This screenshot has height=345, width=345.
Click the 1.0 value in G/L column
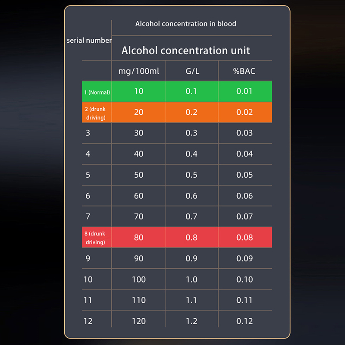[191, 279]
